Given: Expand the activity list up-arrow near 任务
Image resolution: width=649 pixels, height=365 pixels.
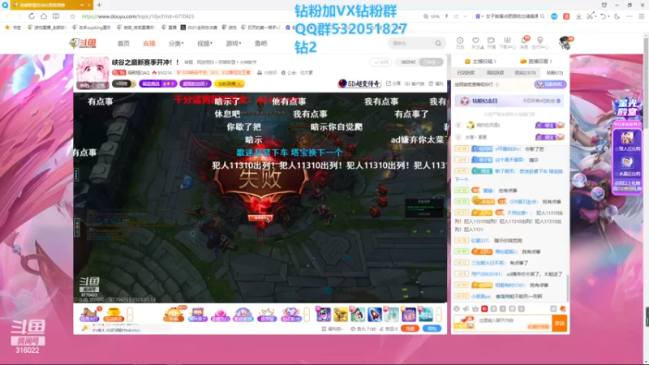Looking at the screenshot, I should tap(130, 315).
